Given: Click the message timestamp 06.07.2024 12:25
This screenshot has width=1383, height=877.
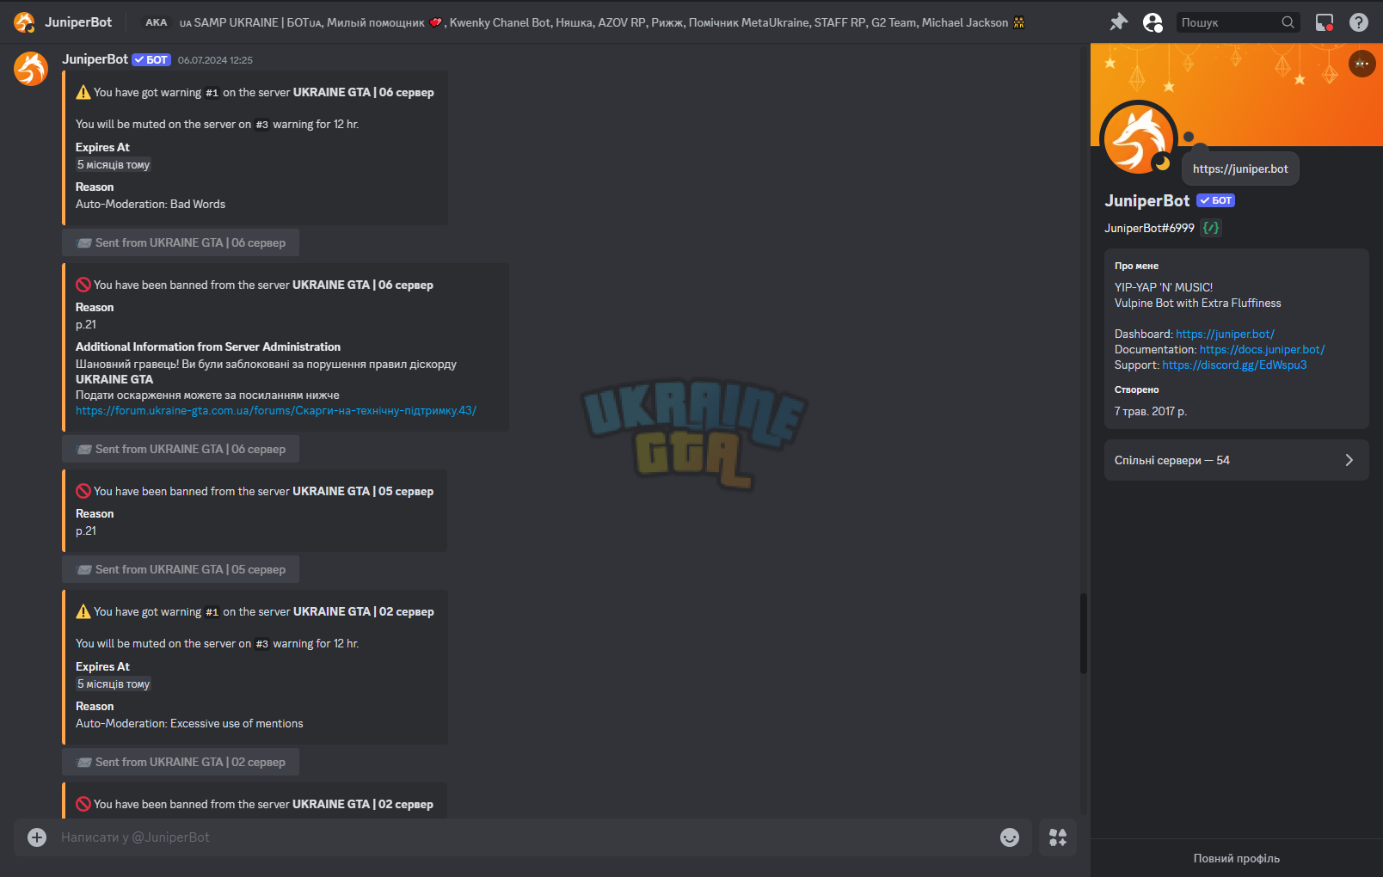Looking at the screenshot, I should pyautogui.click(x=215, y=60).
